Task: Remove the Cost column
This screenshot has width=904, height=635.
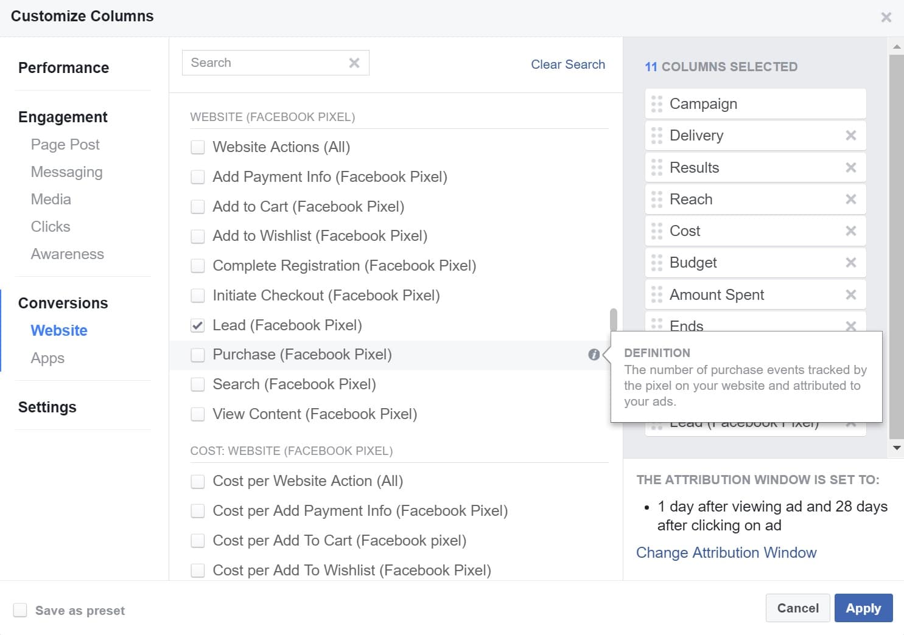Action: pyautogui.click(x=850, y=231)
